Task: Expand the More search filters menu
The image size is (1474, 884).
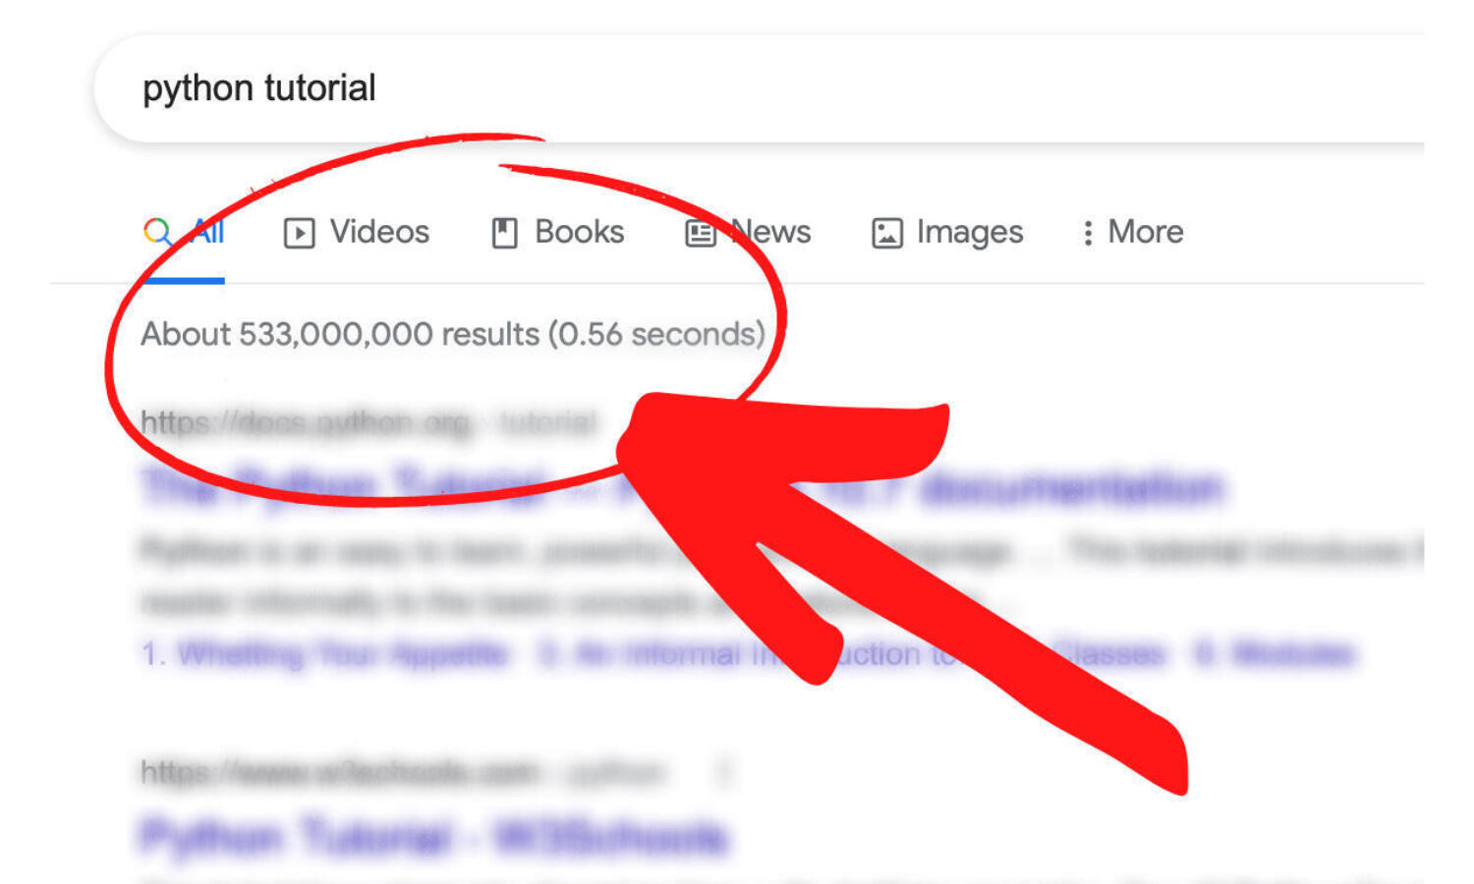Action: tap(1145, 232)
